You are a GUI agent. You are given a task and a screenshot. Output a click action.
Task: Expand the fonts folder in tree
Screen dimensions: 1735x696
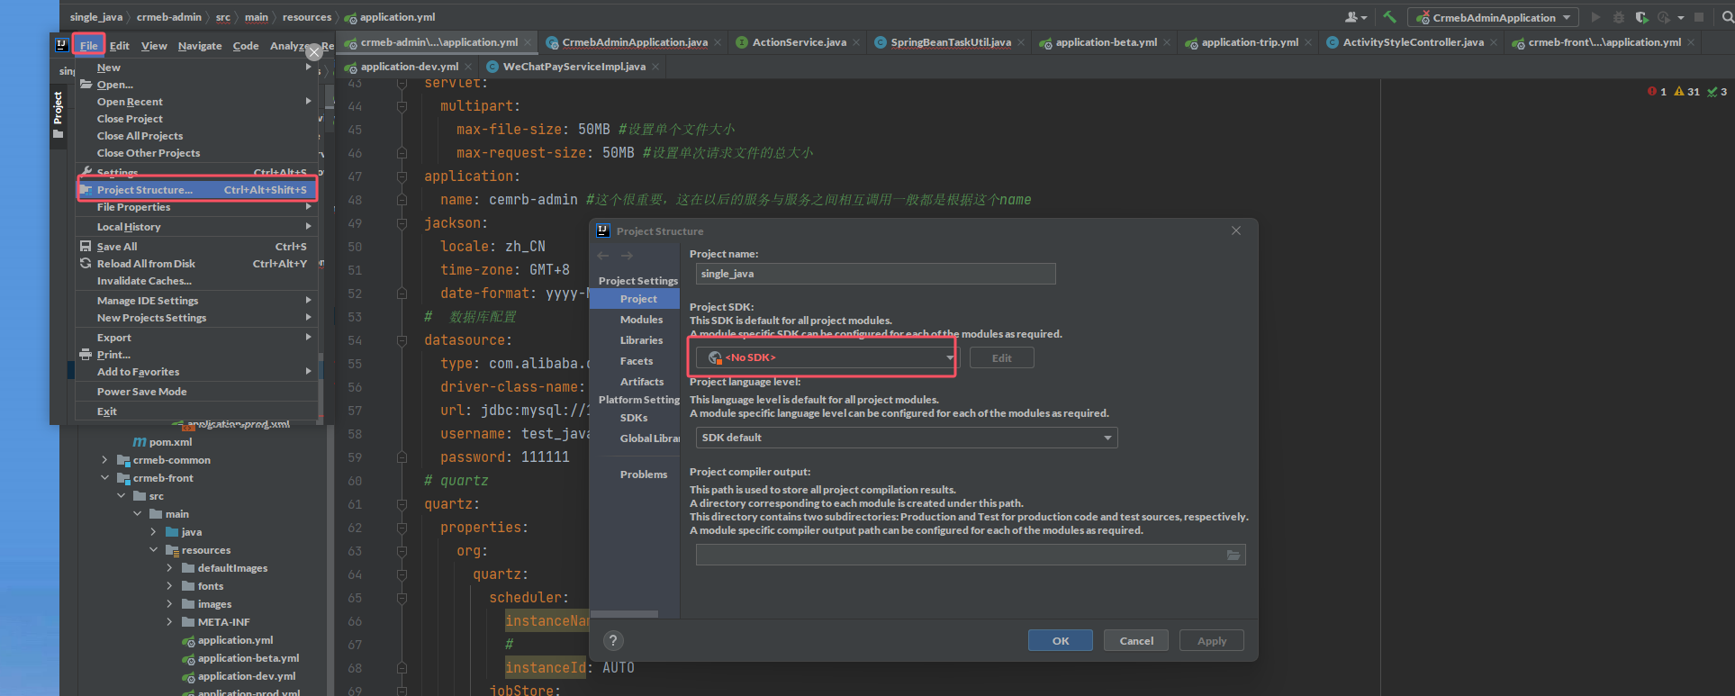[x=169, y=586]
